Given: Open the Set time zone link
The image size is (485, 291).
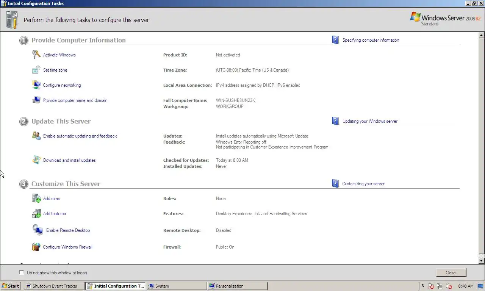Looking at the screenshot, I should coord(55,70).
